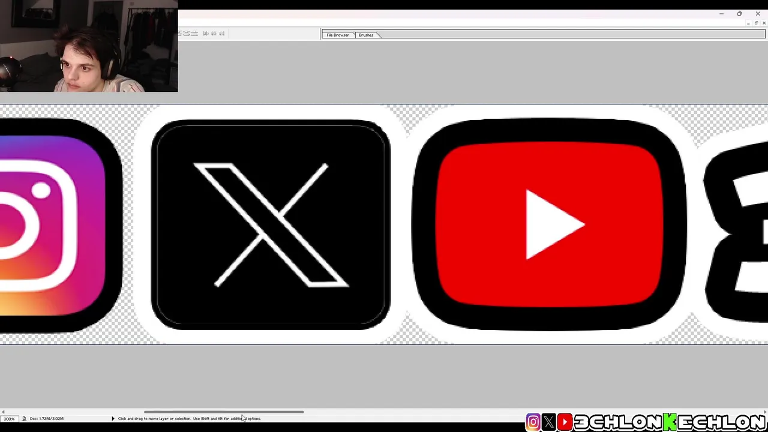768x432 pixels.
Task: Click the scroll-right arrow of horizontal scrollbar
Action: pos(764,412)
